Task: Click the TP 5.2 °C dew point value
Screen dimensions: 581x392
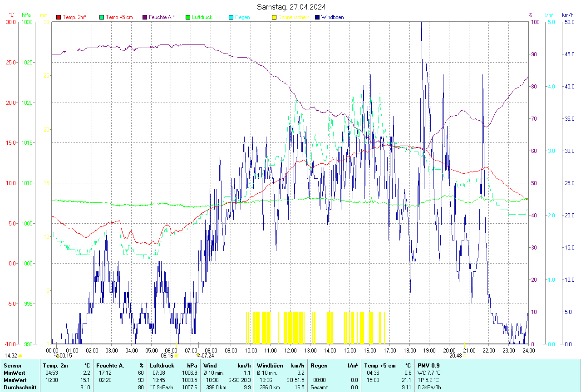Action: pyautogui.click(x=428, y=380)
